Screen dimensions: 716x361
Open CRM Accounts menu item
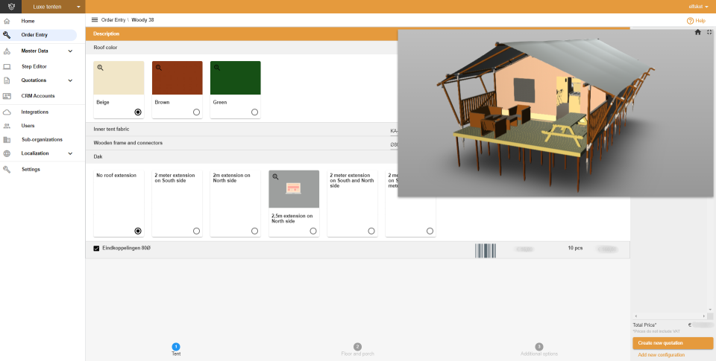[38, 96]
